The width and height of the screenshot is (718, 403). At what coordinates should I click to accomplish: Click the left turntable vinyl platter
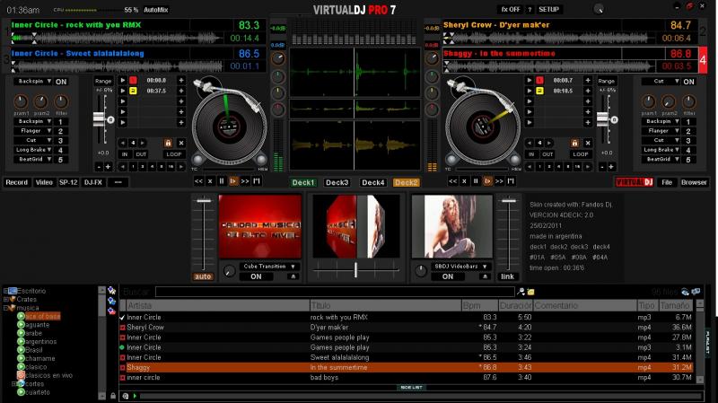click(229, 127)
